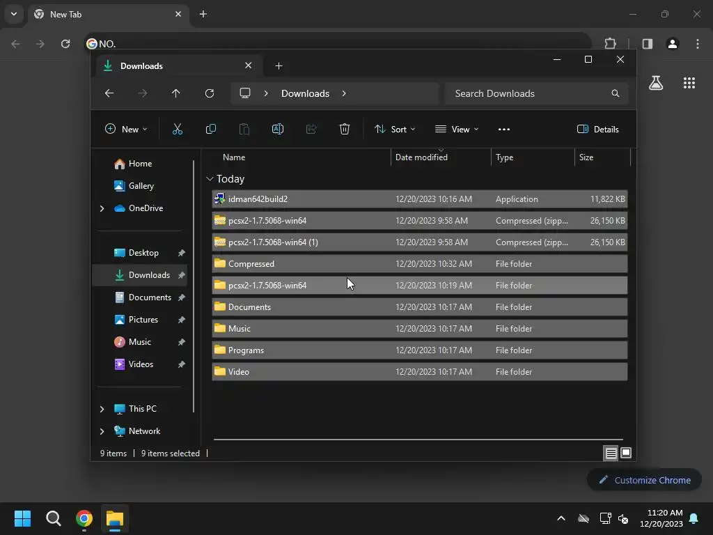Click the Copy icon in toolbar
Image resolution: width=713 pixels, height=535 pixels.
[x=210, y=129]
